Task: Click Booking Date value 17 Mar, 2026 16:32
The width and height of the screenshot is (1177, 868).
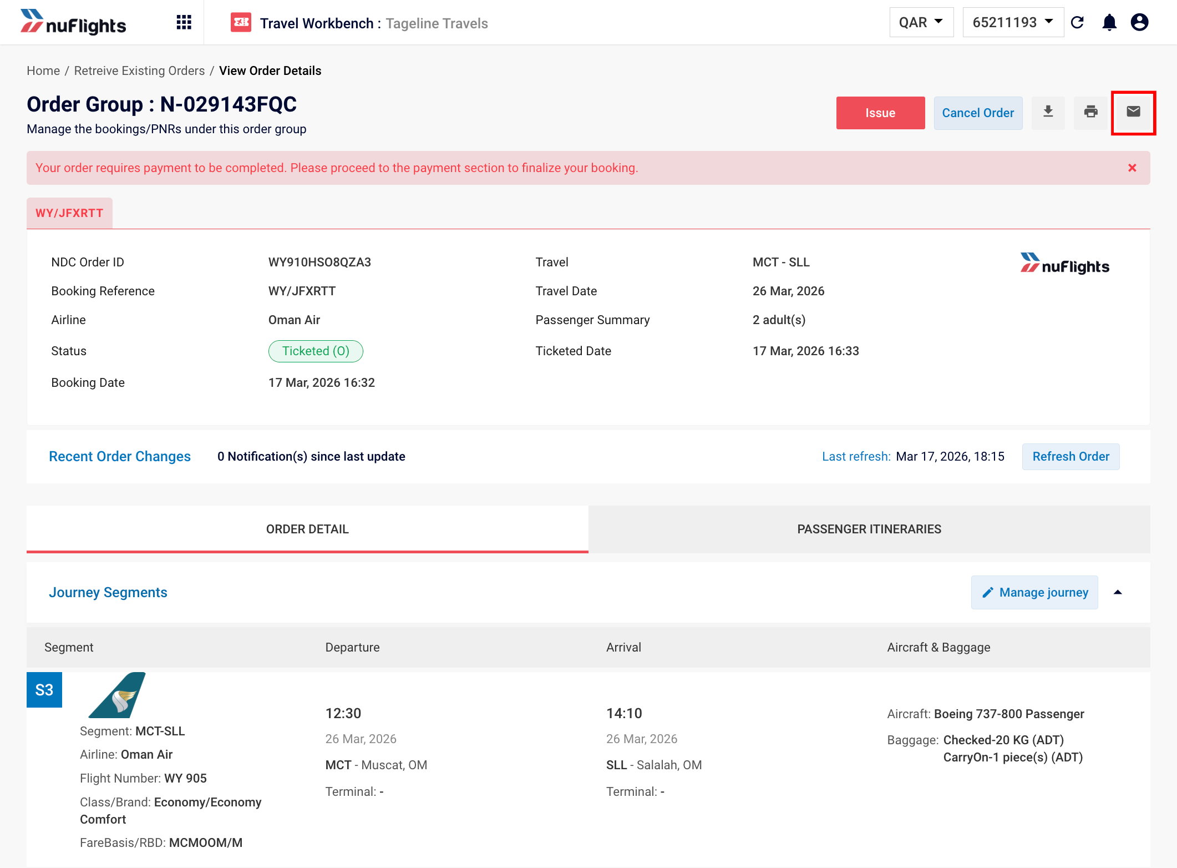Action: point(322,382)
